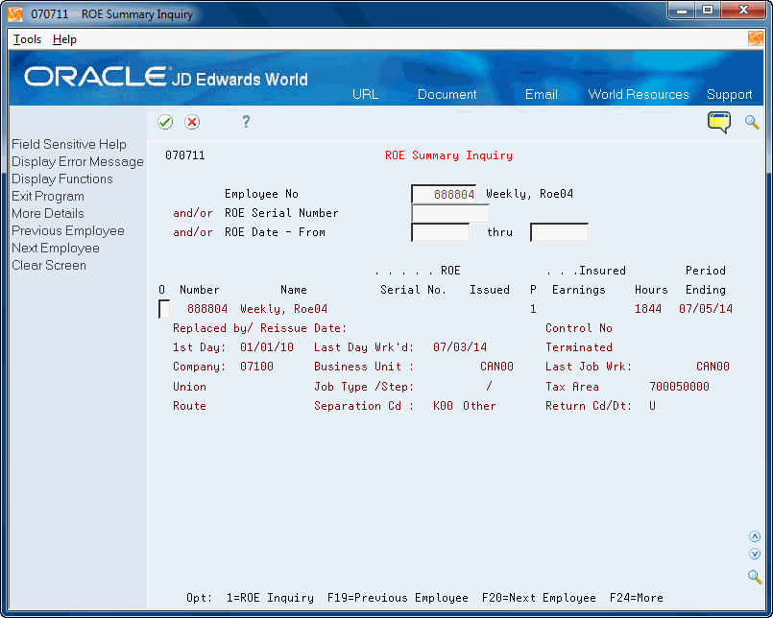This screenshot has width=773, height=618.
Task: Click insured hours value 1844
Action: (648, 309)
